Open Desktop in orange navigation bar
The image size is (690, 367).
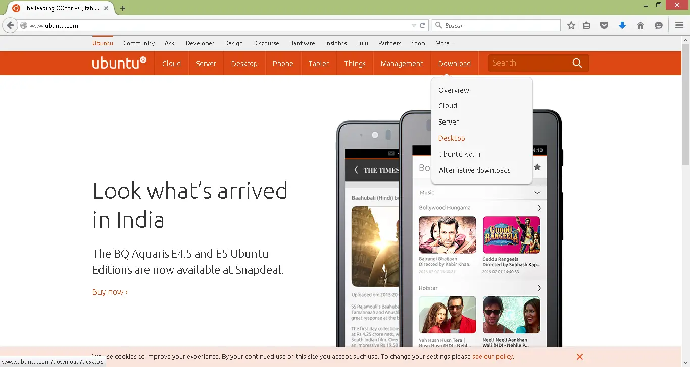click(244, 64)
